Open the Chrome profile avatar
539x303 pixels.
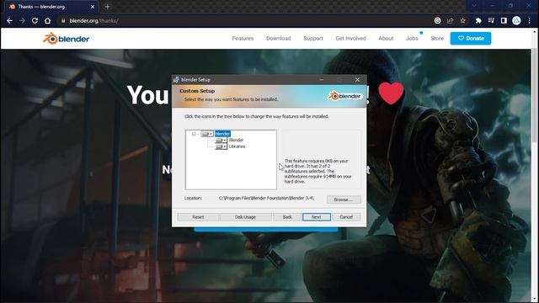click(x=516, y=20)
